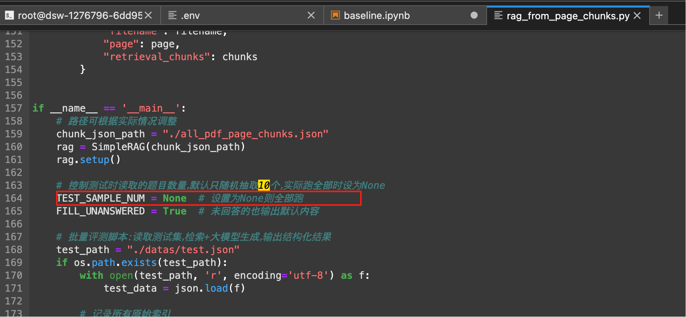Click the notebook icon on baseline.ipynb tab
Viewport: 686px width, 317px height.
(x=335, y=15)
